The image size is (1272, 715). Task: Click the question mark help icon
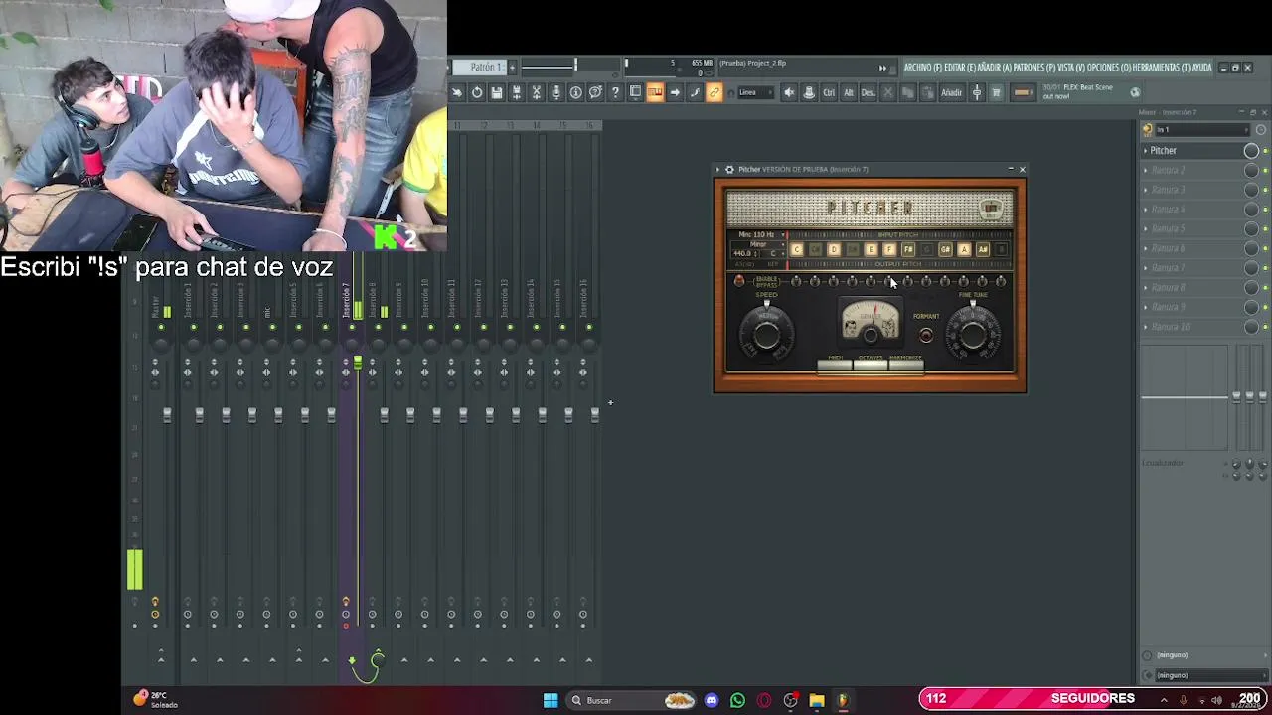(x=615, y=92)
